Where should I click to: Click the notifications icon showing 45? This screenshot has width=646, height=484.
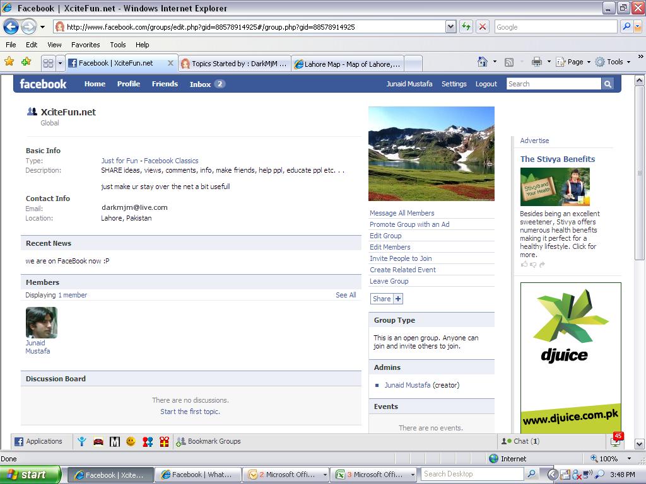point(616,440)
